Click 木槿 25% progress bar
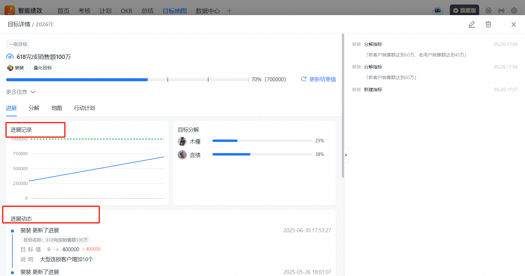This screenshot has width=525, height=276. pyautogui.click(x=262, y=141)
